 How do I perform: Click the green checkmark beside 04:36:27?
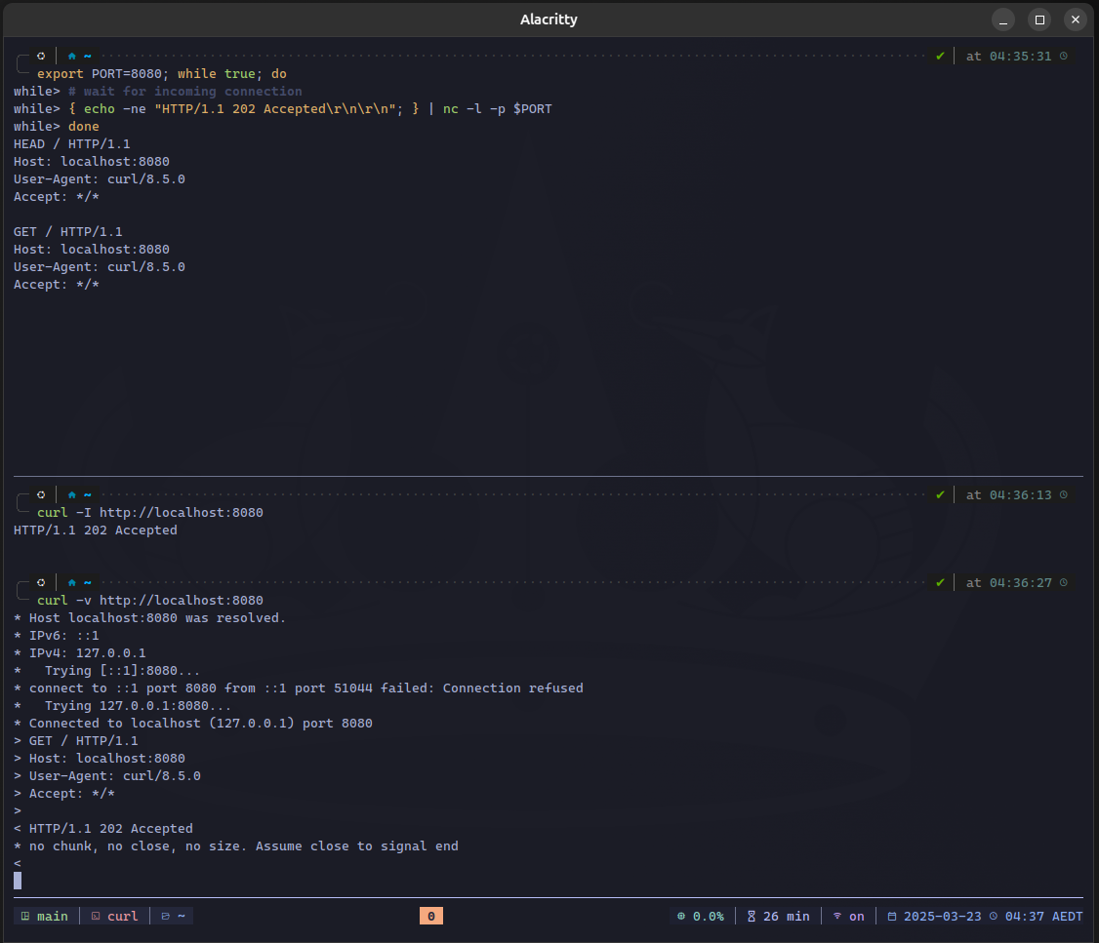tap(940, 582)
